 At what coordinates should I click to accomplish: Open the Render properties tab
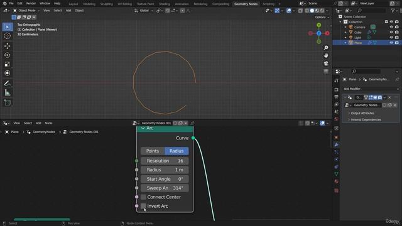coord(336,90)
